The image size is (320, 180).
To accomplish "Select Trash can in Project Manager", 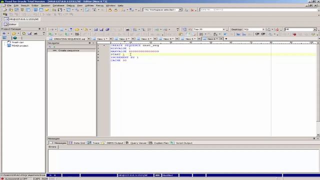I will tap(17, 42).
